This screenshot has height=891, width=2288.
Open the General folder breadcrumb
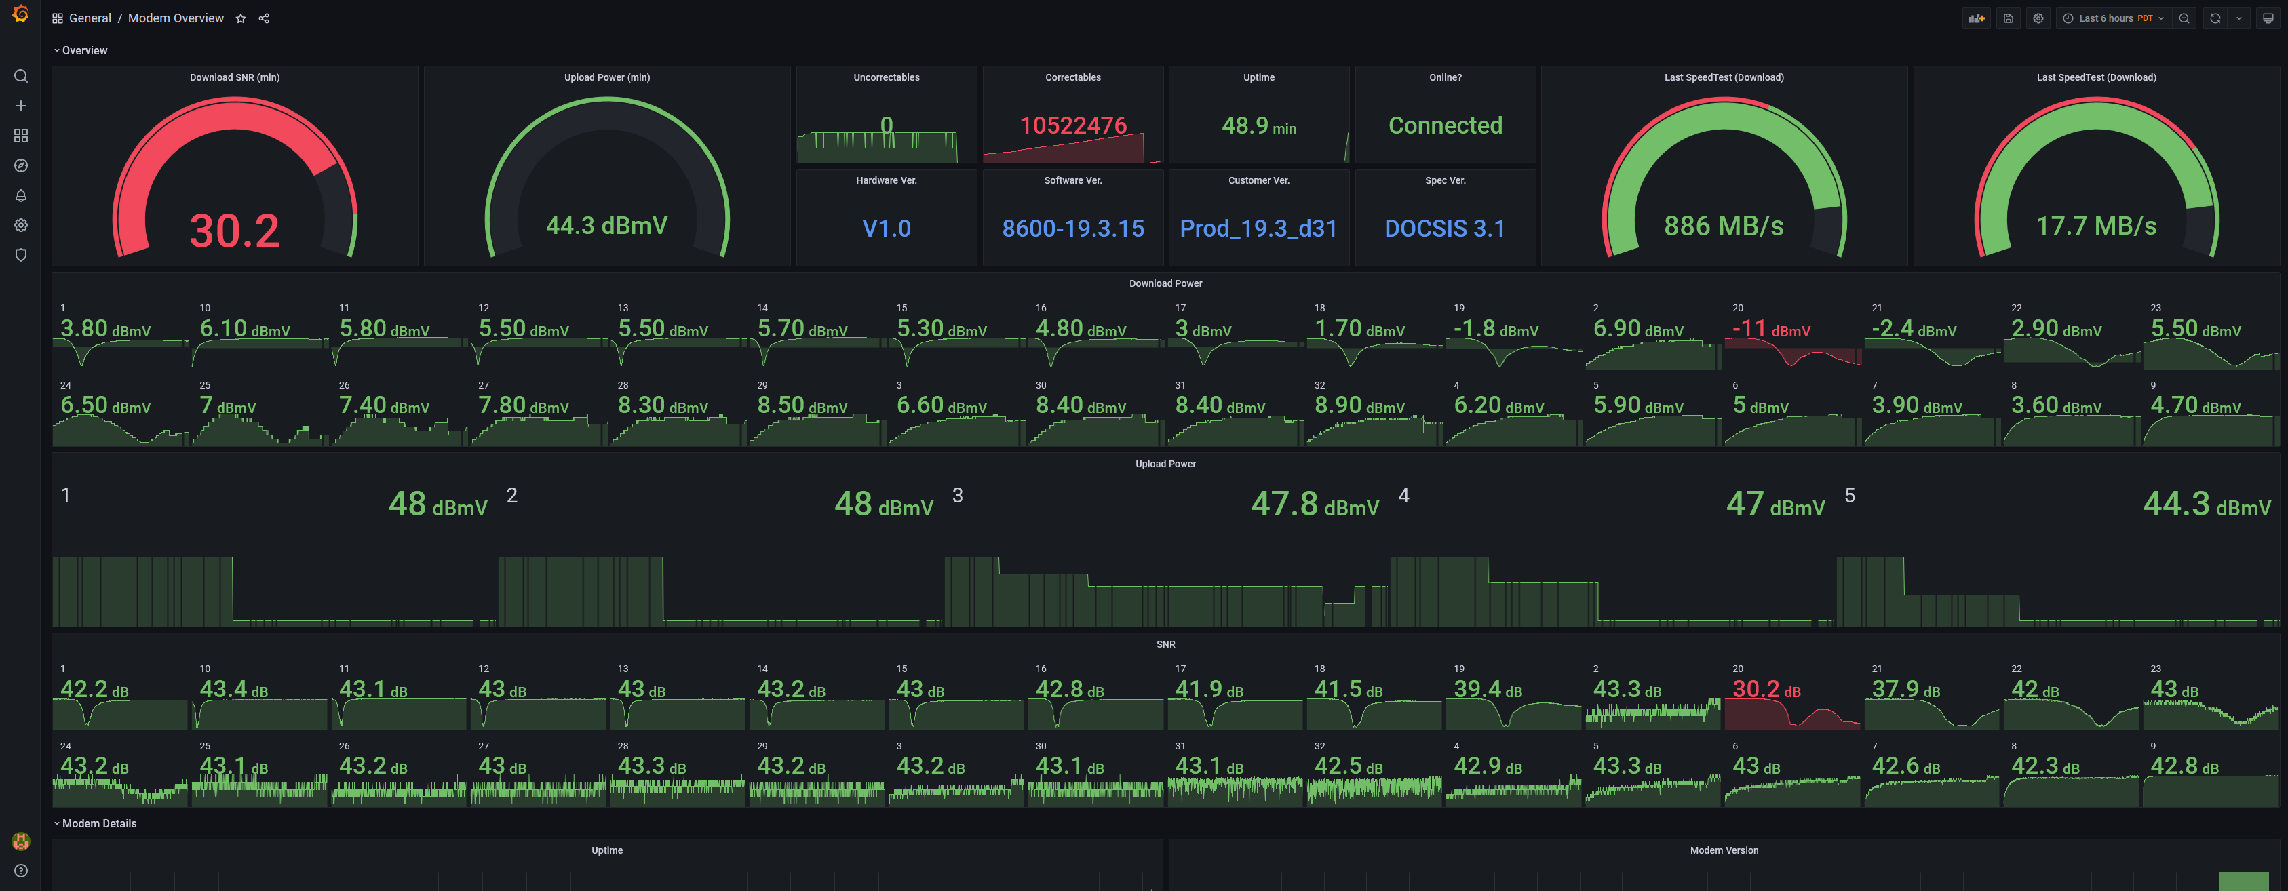pyautogui.click(x=90, y=18)
